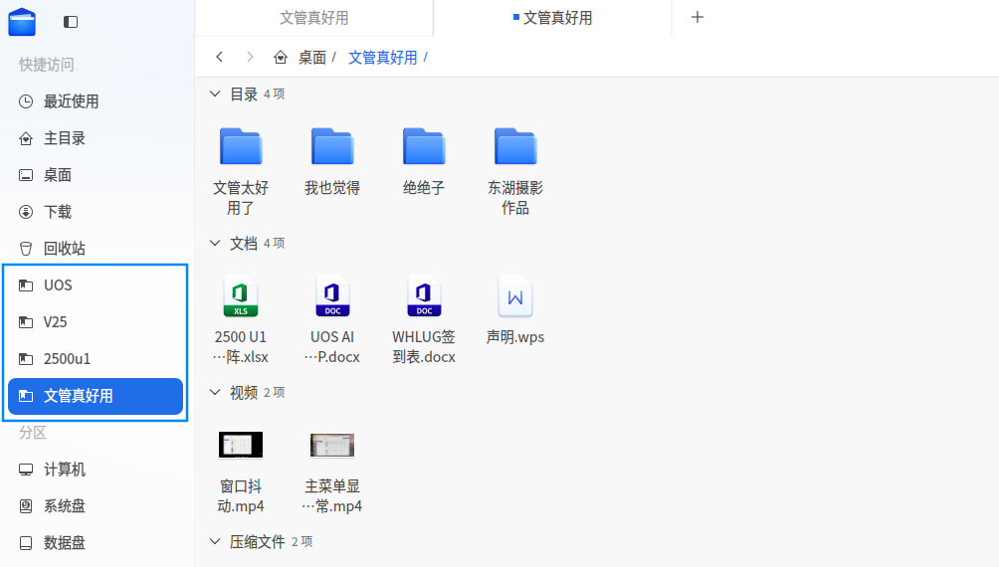Open 系统盘 partition in sidebar
999x567 pixels.
[65, 506]
